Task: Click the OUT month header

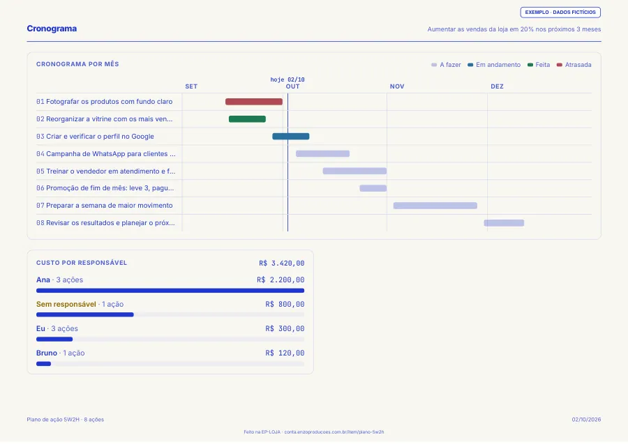Action: (292, 86)
